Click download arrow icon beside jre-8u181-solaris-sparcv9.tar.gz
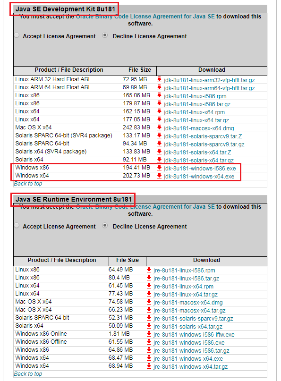 tap(149, 318)
